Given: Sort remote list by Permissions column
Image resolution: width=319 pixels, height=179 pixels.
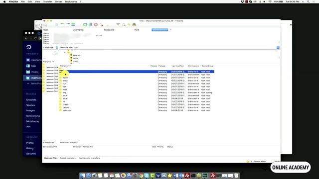Looking at the screenshot, I should click(193, 66).
